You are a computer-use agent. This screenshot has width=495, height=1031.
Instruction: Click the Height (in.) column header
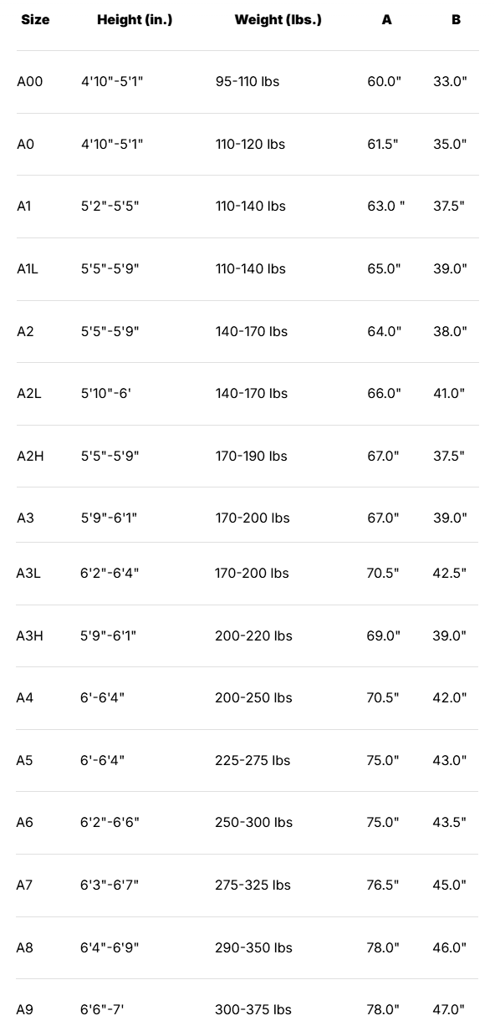(x=135, y=19)
